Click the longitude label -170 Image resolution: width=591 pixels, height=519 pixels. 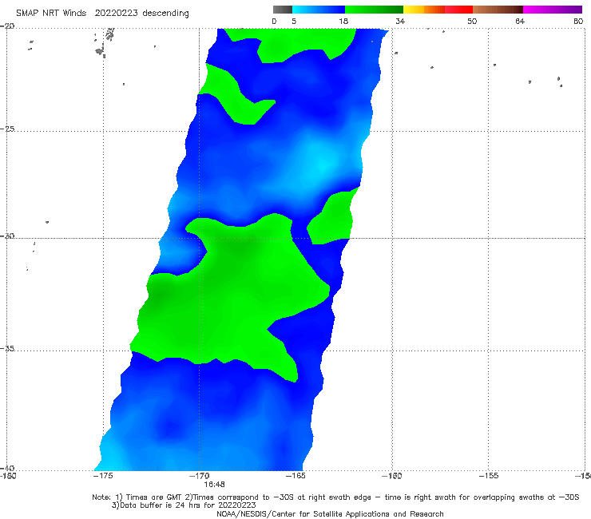(200, 476)
